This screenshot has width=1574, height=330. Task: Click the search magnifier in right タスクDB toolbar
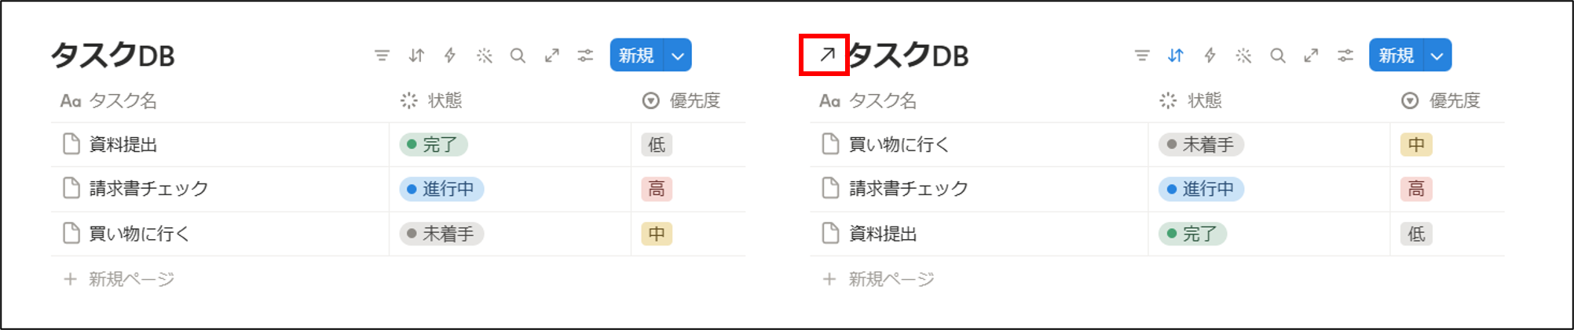coord(1278,56)
